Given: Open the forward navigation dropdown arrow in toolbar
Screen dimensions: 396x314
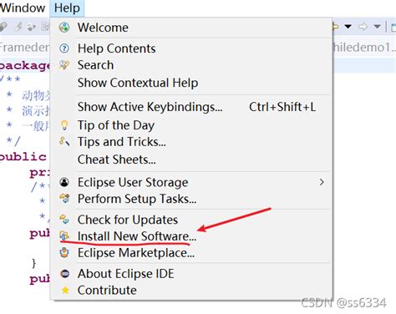Looking at the screenshot, I should (377, 27).
